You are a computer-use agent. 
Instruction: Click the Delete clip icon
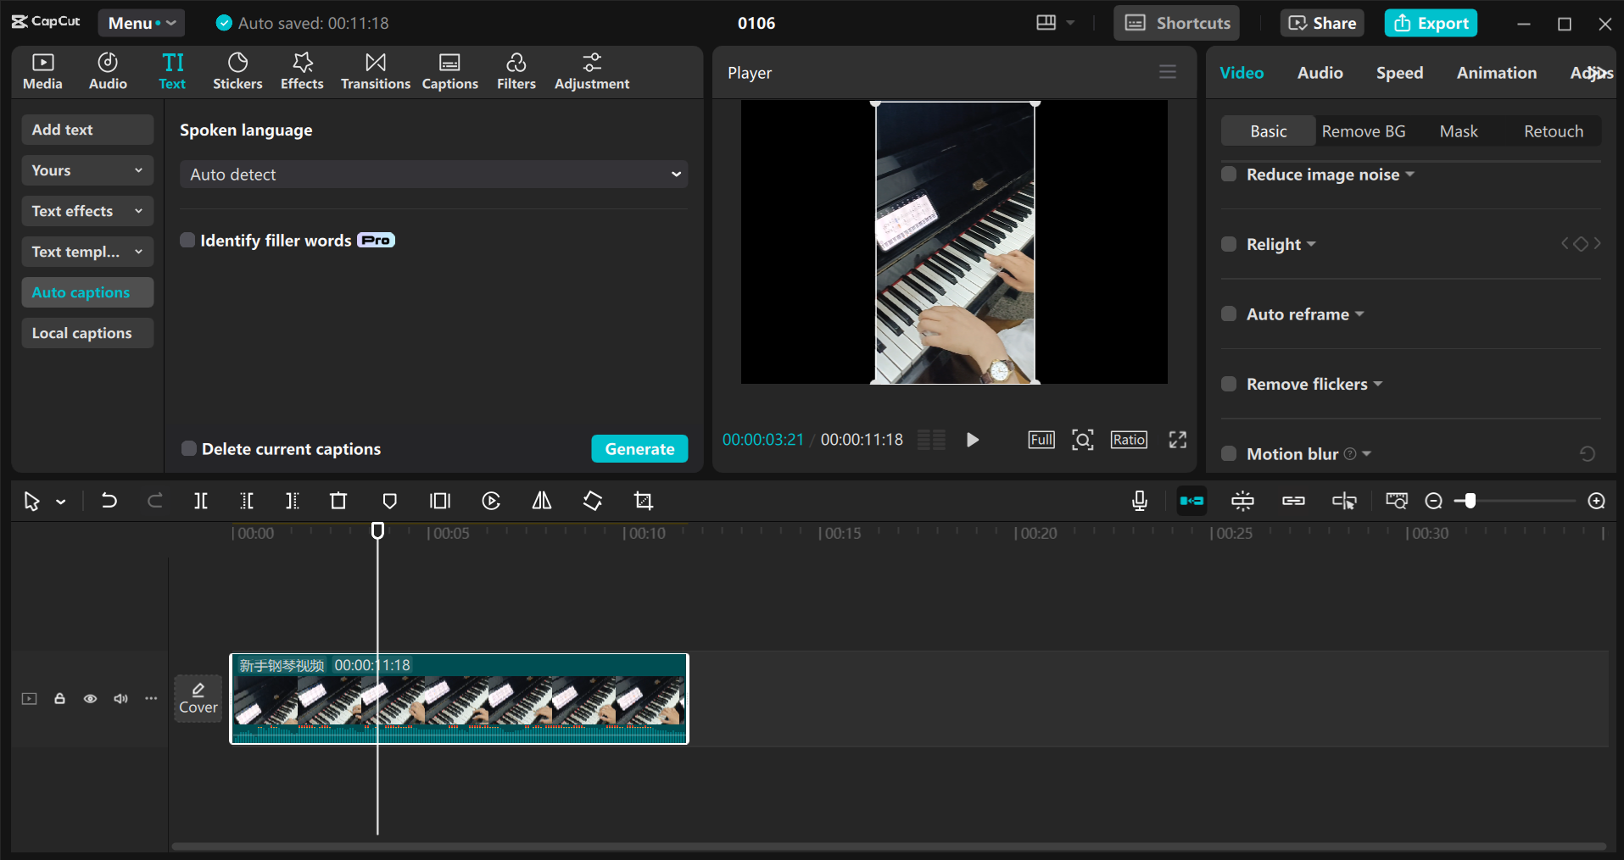click(x=338, y=501)
